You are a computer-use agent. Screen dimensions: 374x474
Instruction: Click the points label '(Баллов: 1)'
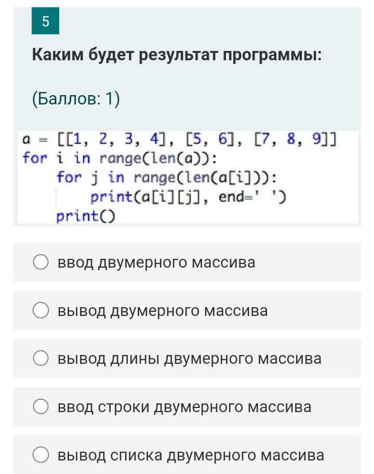(x=76, y=98)
